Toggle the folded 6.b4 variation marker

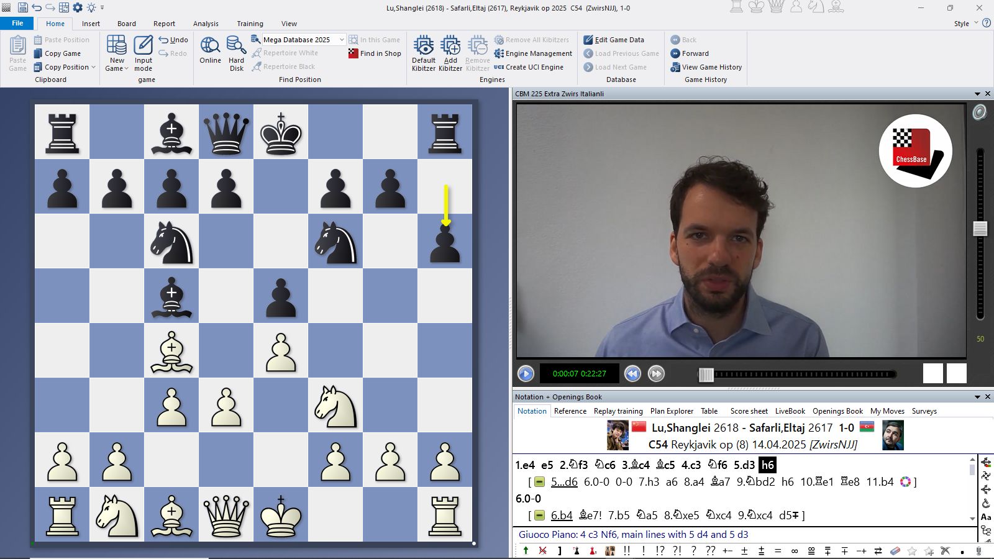[x=539, y=516]
